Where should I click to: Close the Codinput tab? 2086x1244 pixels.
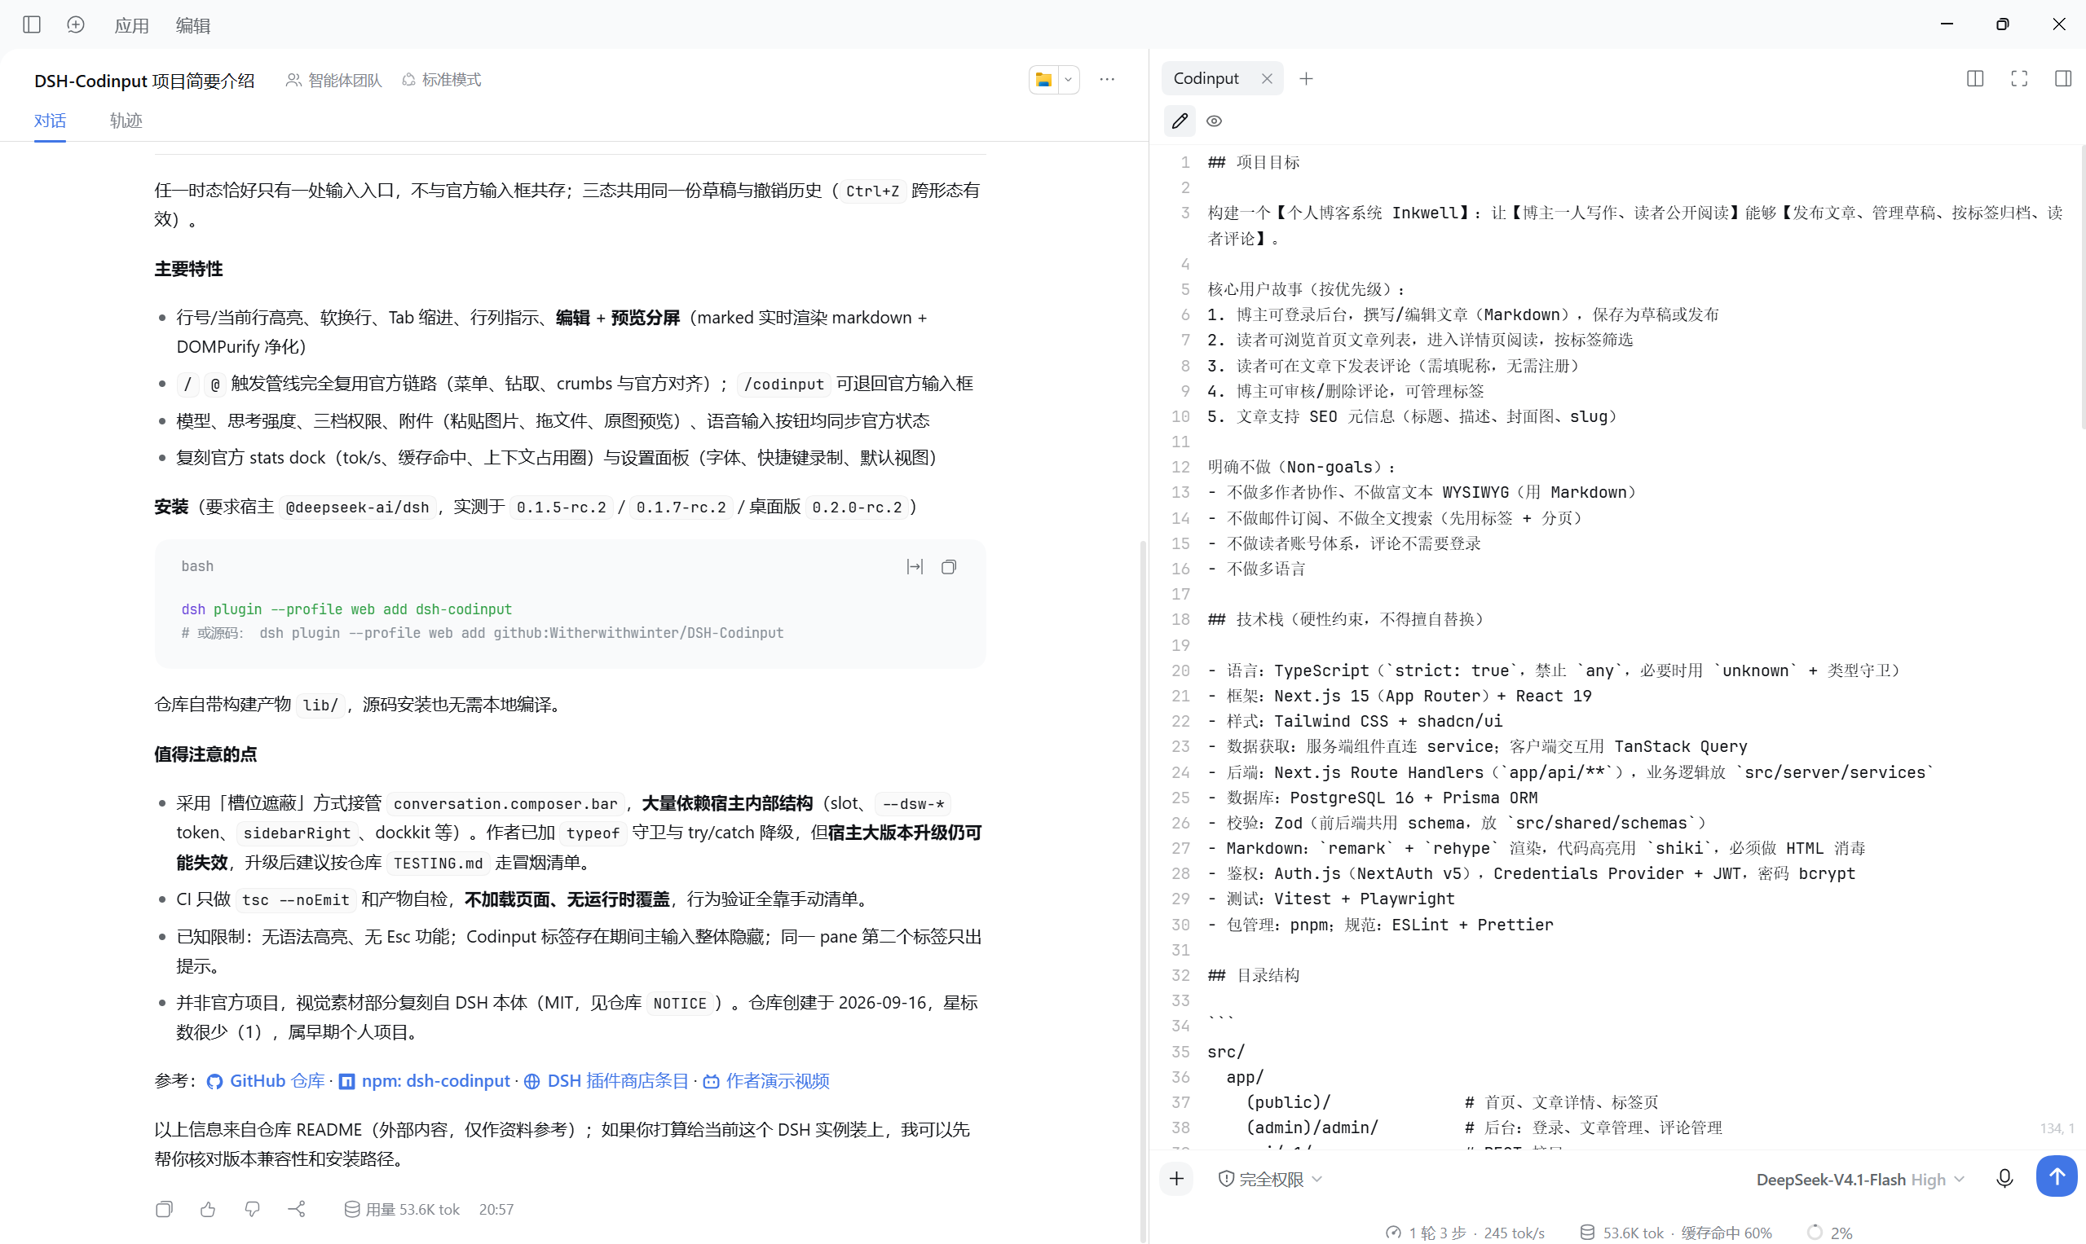[1267, 79]
